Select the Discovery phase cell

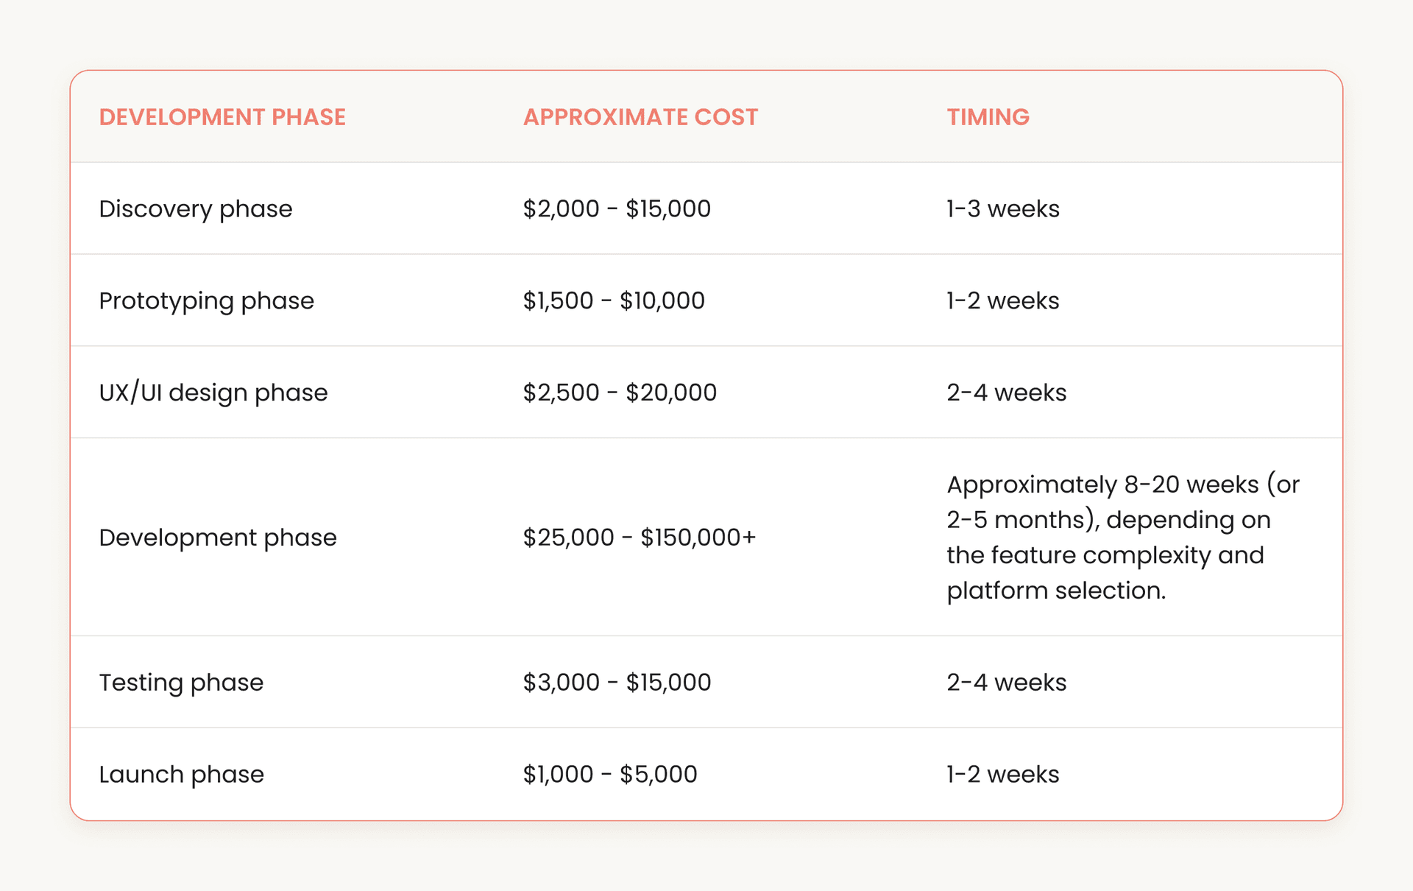pyautogui.click(x=196, y=209)
